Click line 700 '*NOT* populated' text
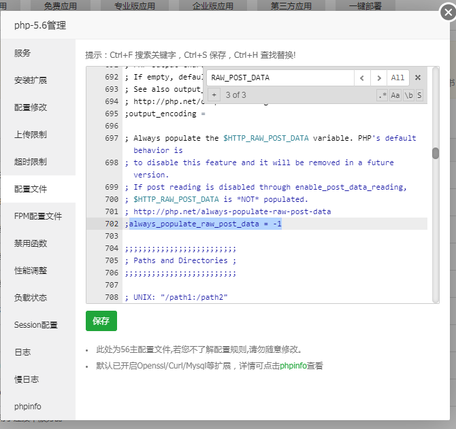The height and width of the screenshot is (429, 456). pos(272,199)
